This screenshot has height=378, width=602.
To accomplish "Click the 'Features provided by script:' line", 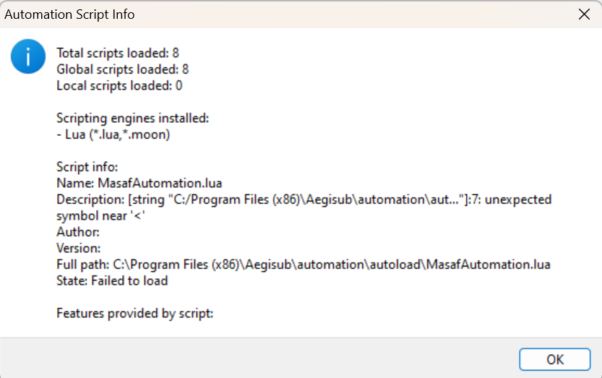I will click(134, 314).
